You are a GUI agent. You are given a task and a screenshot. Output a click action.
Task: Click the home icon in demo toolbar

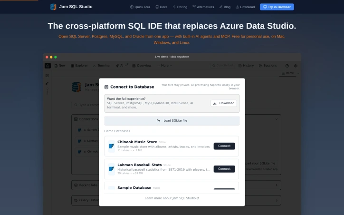48,66
